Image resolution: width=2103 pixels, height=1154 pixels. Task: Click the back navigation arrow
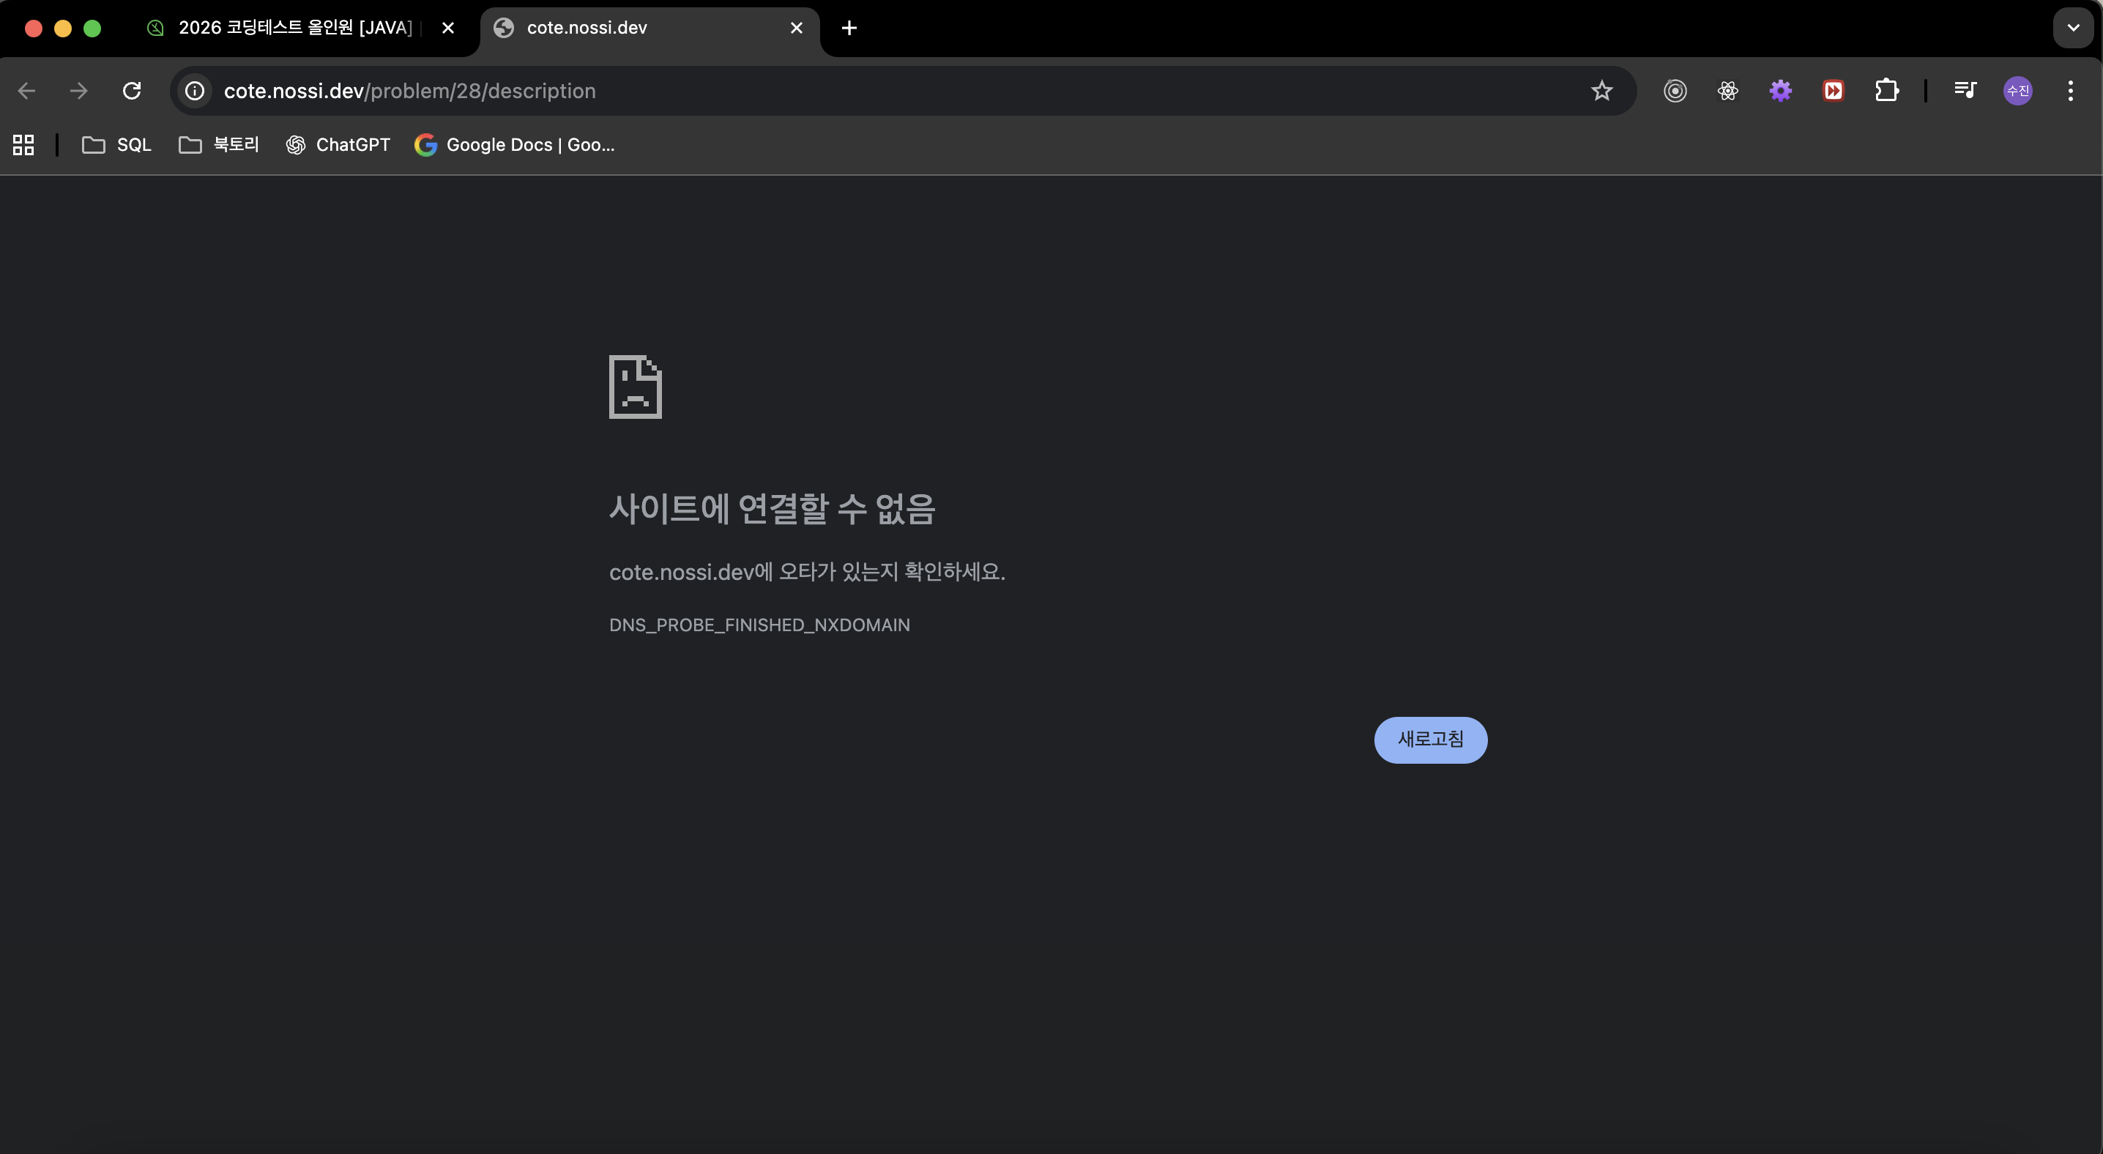[x=27, y=91]
